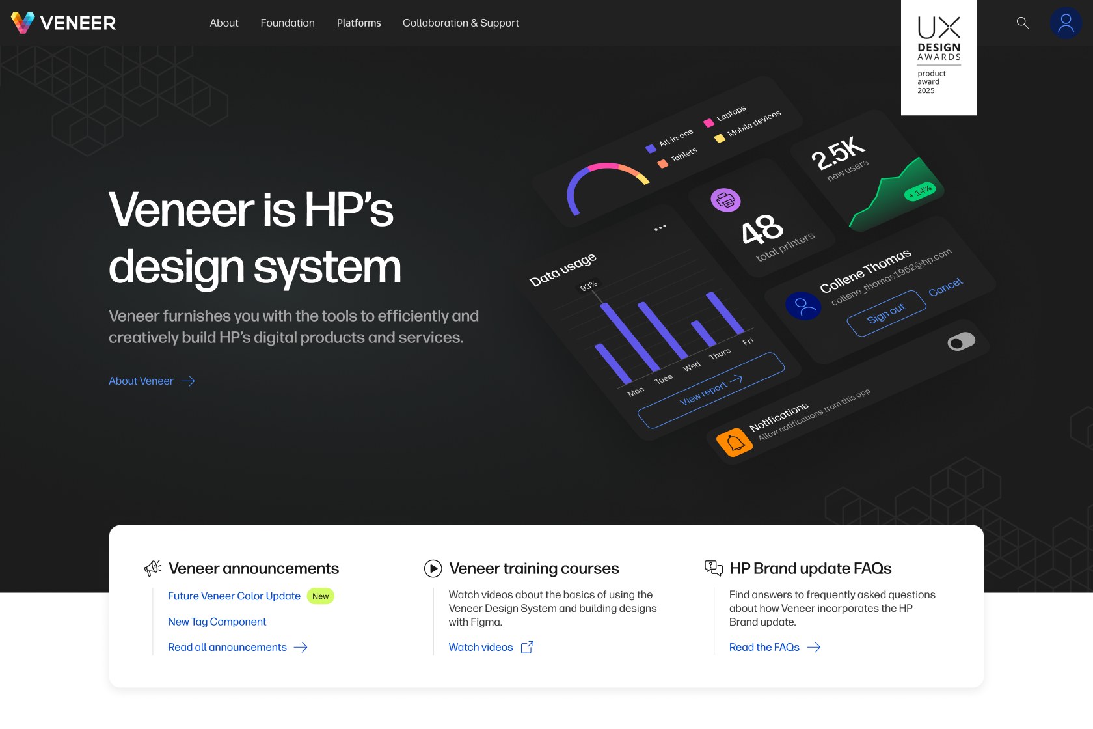1093x729 pixels.
Task: Open Read the FAQs link
Action: point(764,647)
